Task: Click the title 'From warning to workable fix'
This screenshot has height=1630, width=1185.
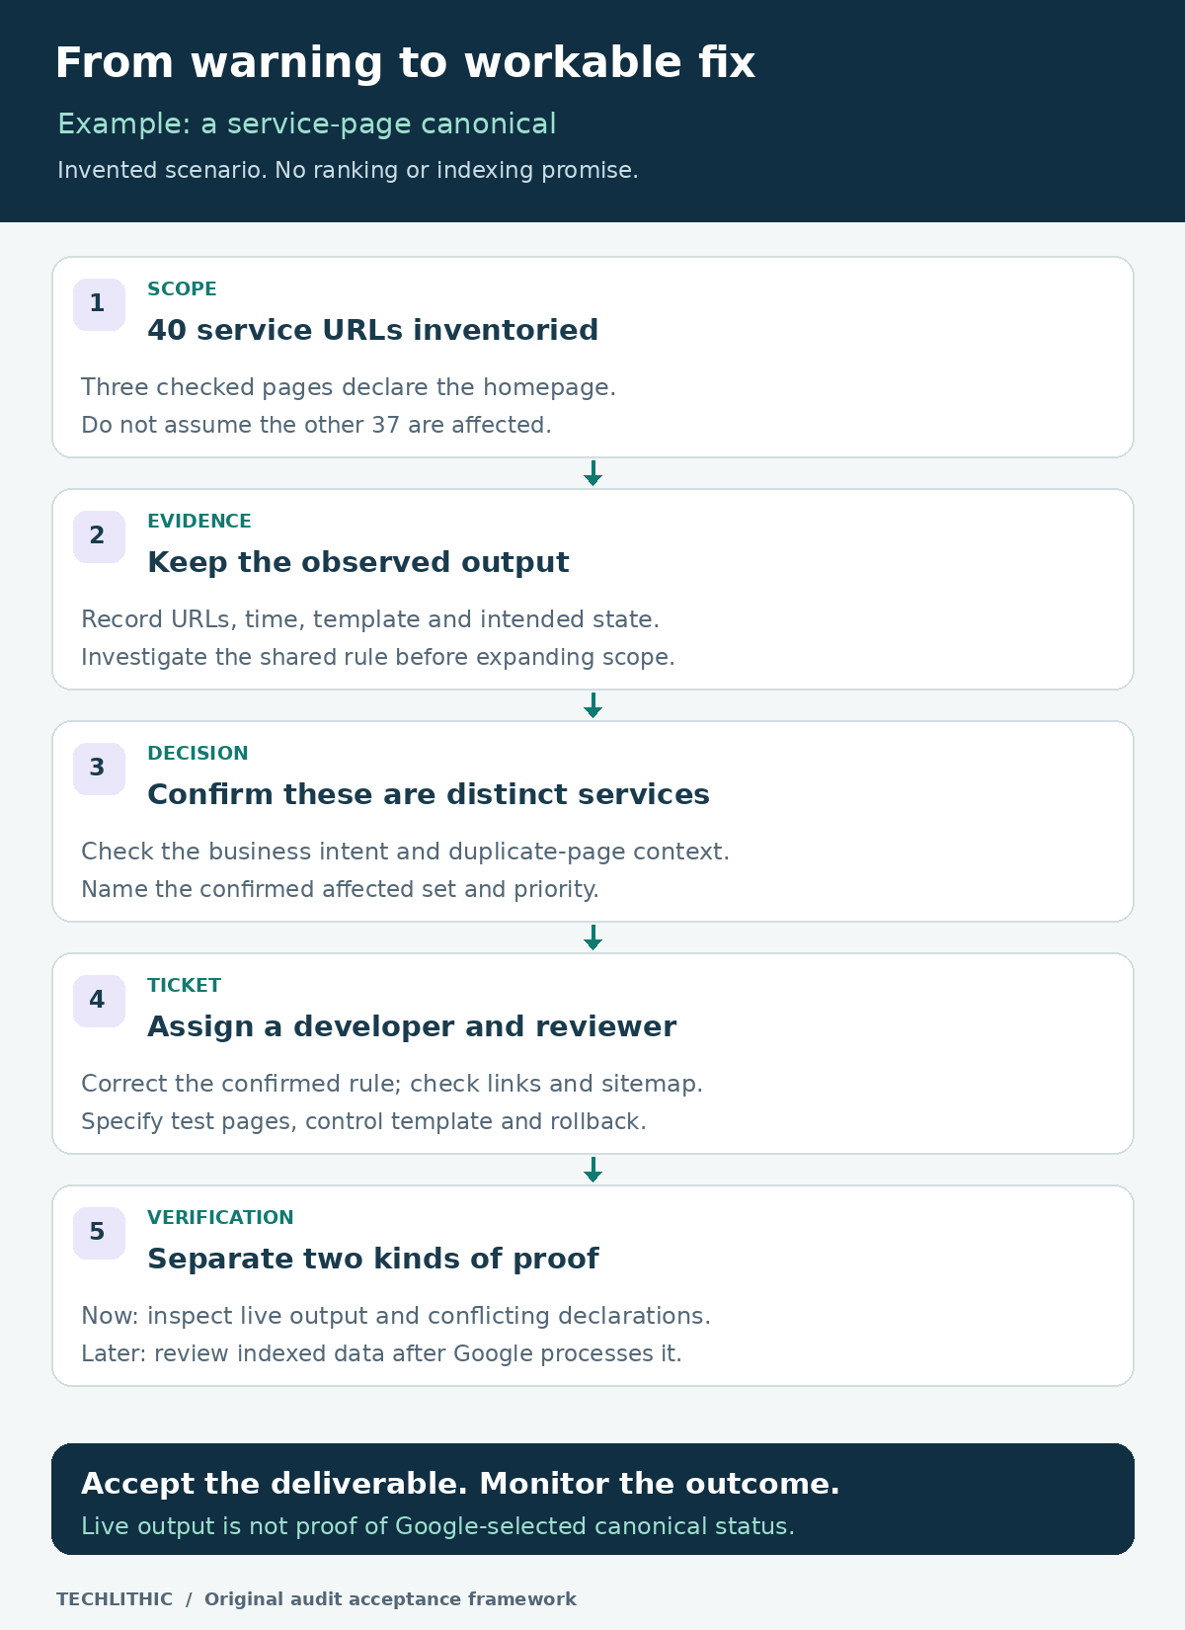Action: pyautogui.click(x=405, y=63)
